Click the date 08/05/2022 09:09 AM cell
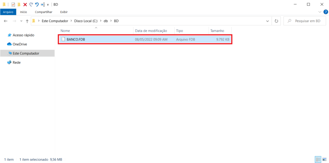Image resolution: width=329 pixels, height=163 pixels. [151, 39]
